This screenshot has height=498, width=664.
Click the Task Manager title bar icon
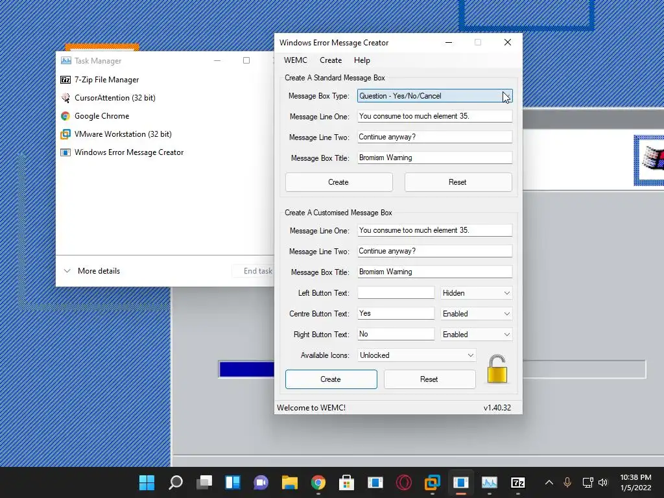tap(66, 60)
